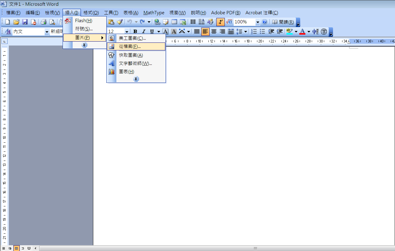Align text to the right
The height and width of the screenshot is (251, 395).
point(222,31)
